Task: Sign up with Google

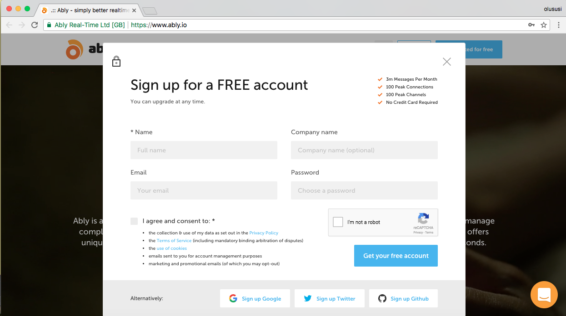Action: pos(255,298)
